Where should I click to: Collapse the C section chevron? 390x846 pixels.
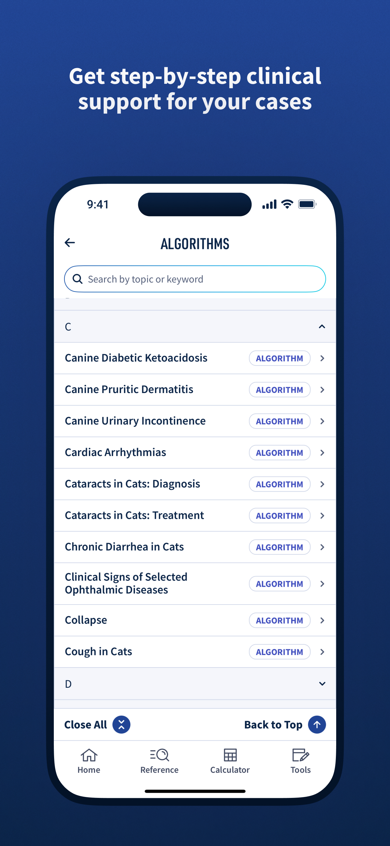(322, 326)
